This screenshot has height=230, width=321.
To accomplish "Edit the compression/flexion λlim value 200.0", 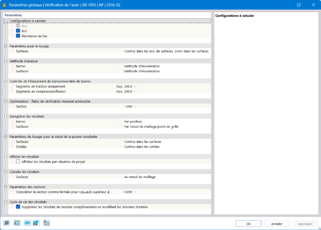I will coord(128,91).
